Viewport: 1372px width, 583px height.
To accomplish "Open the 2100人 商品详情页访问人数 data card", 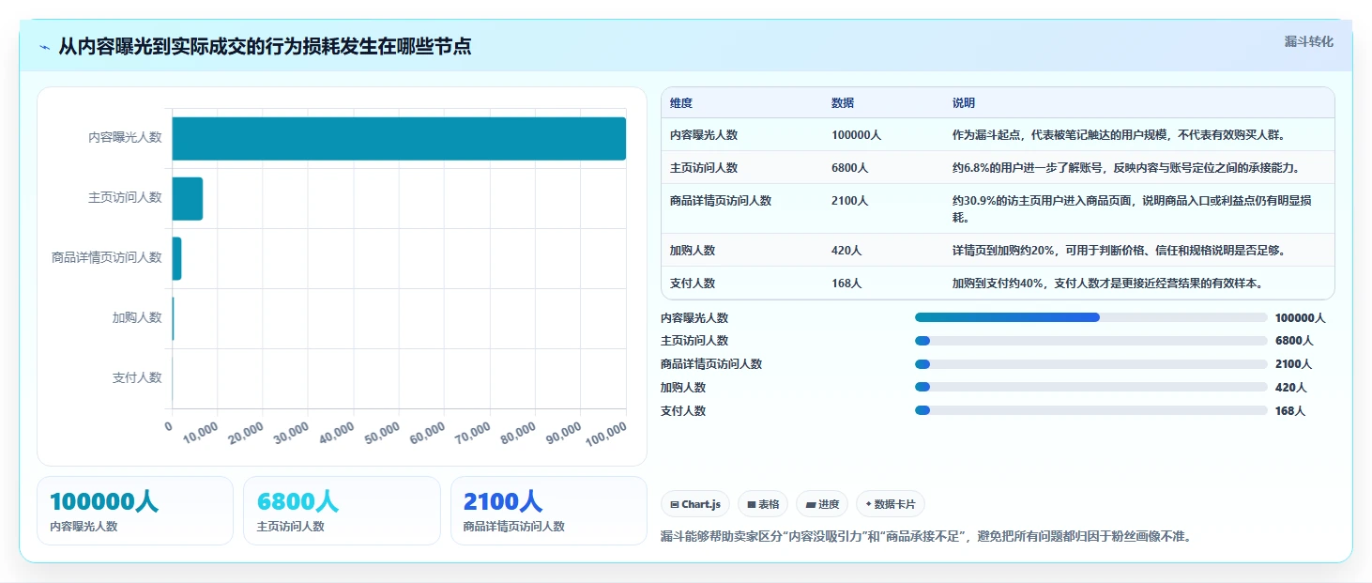I will pos(548,511).
